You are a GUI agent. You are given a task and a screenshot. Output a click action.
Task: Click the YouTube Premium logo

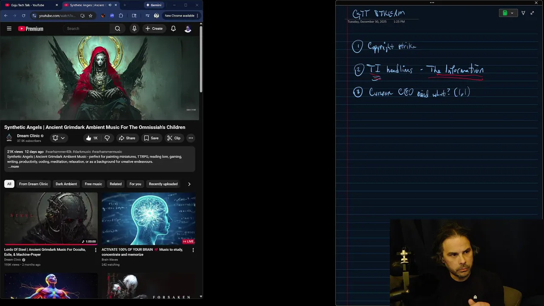pyautogui.click(x=31, y=28)
